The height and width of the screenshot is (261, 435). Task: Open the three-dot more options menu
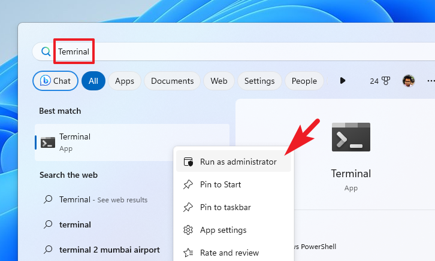pos(431,81)
